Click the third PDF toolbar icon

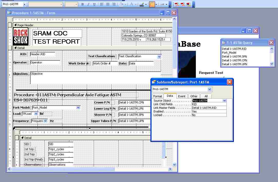[x=188, y=4]
